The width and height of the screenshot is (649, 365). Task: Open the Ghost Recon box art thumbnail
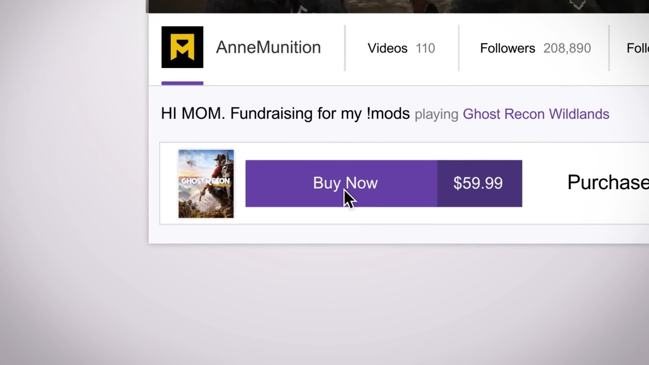(206, 184)
